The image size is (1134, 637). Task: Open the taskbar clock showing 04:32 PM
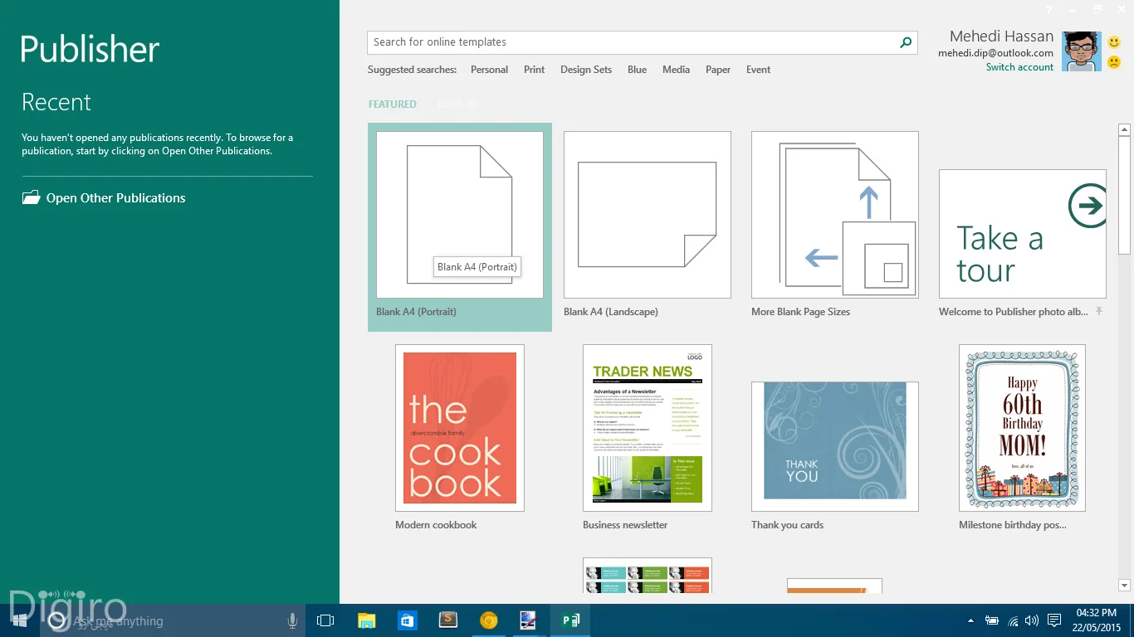1098,620
